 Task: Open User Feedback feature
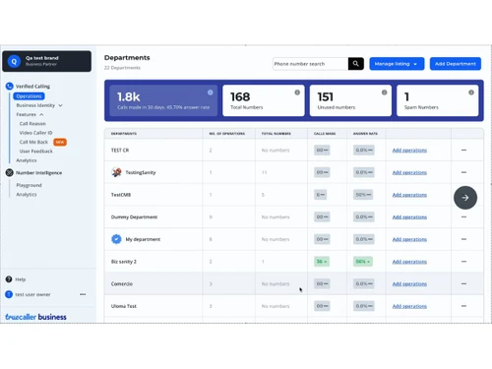click(35, 152)
